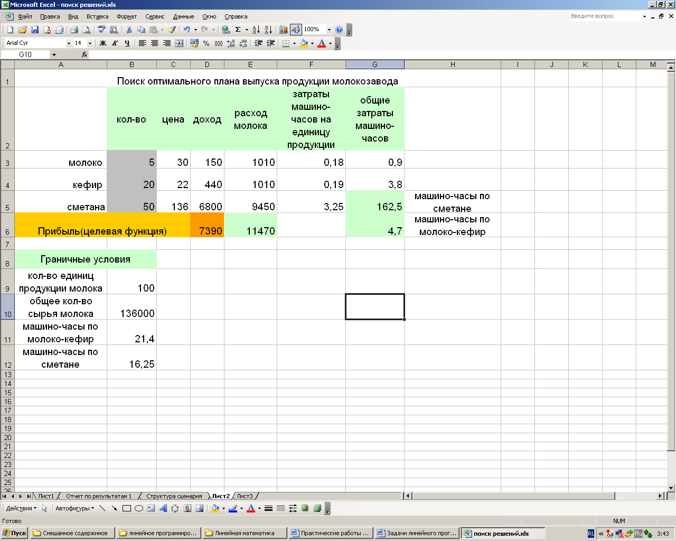
Task: Click drawing toolbar line color brush
Action: point(233,508)
